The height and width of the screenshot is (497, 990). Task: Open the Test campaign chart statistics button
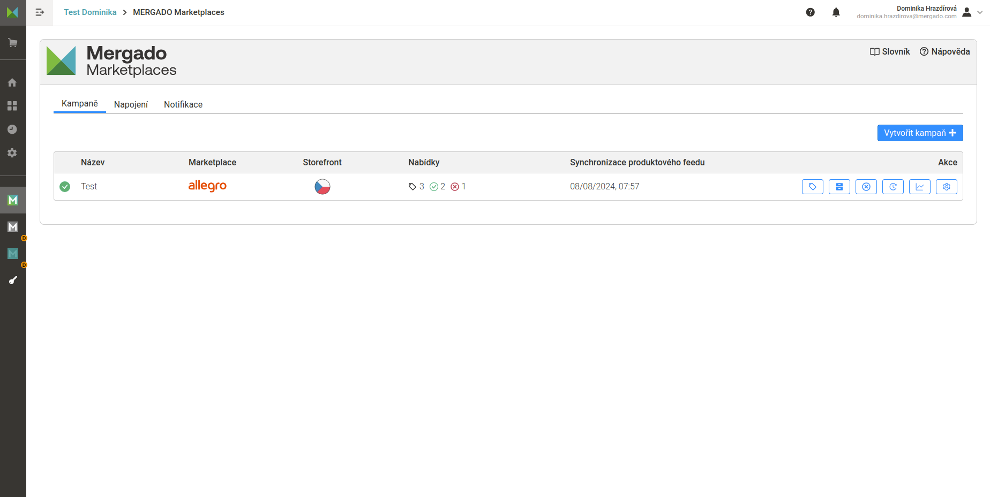[920, 187]
